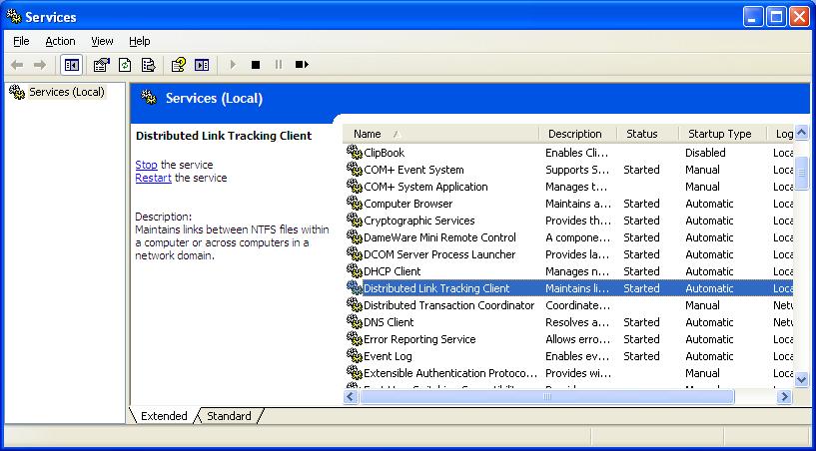This screenshot has width=816, height=451.
Task: Click the gear icon beside Event Log
Action: (x=355, y=356)
